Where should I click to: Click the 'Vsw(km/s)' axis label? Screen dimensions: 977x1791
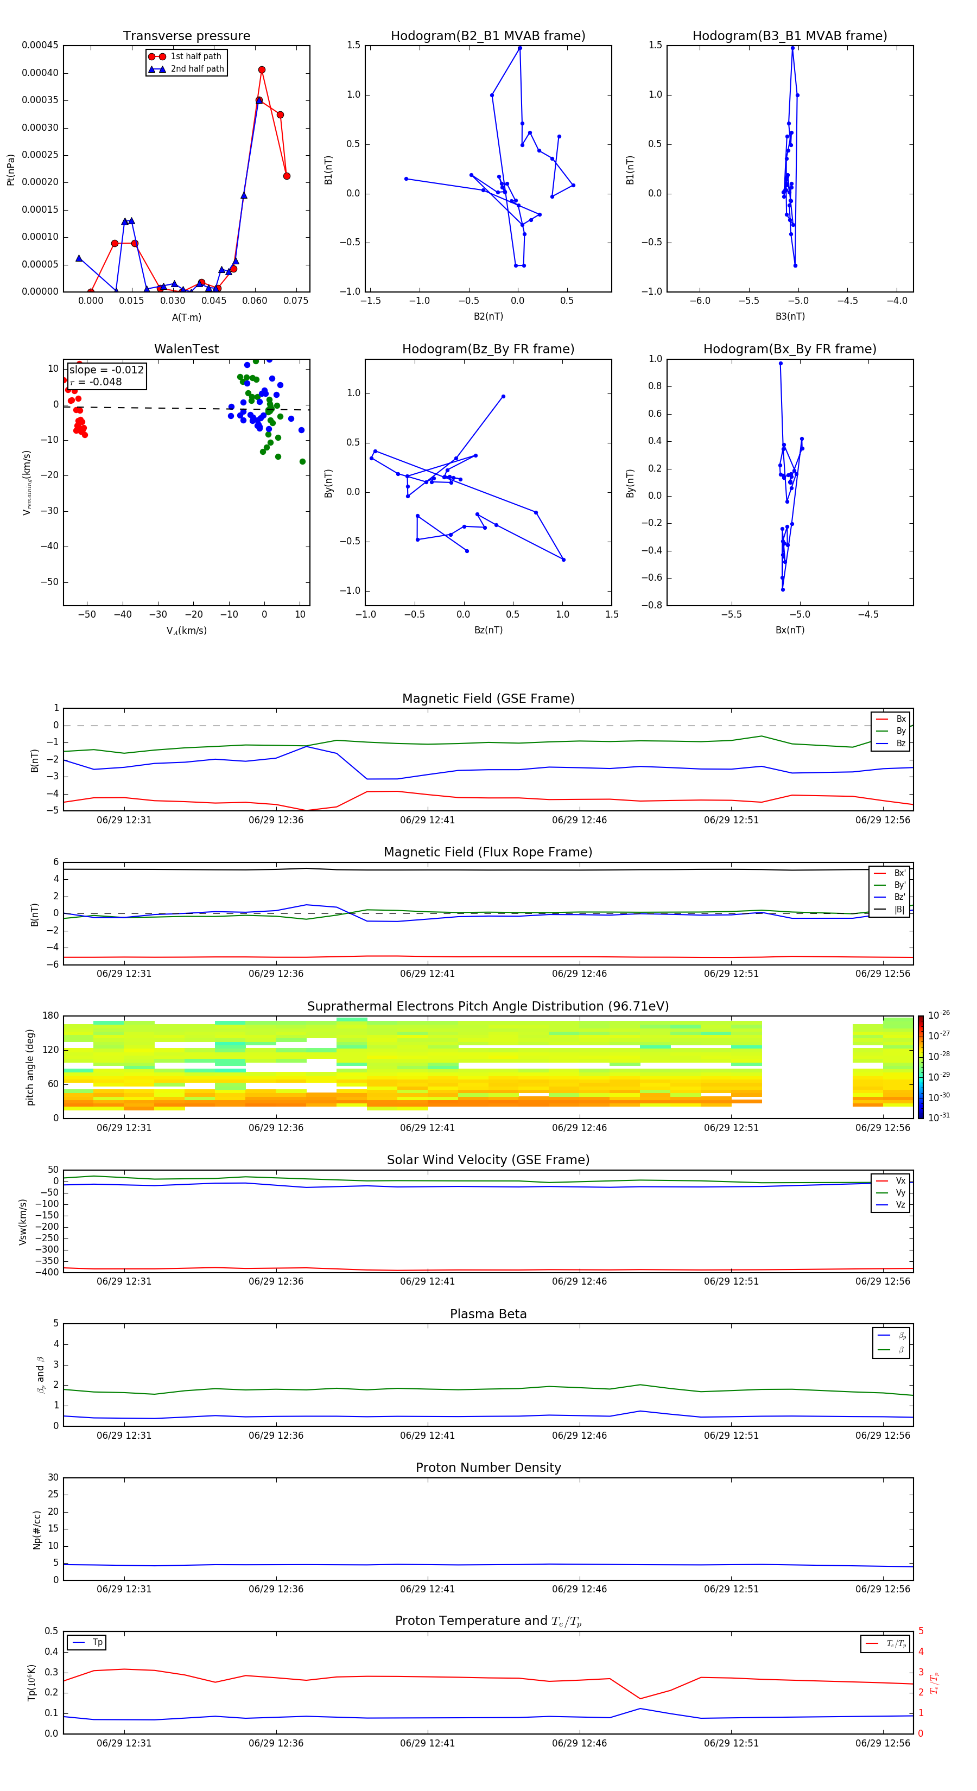pyautogui.click(x=22, y=1222)
